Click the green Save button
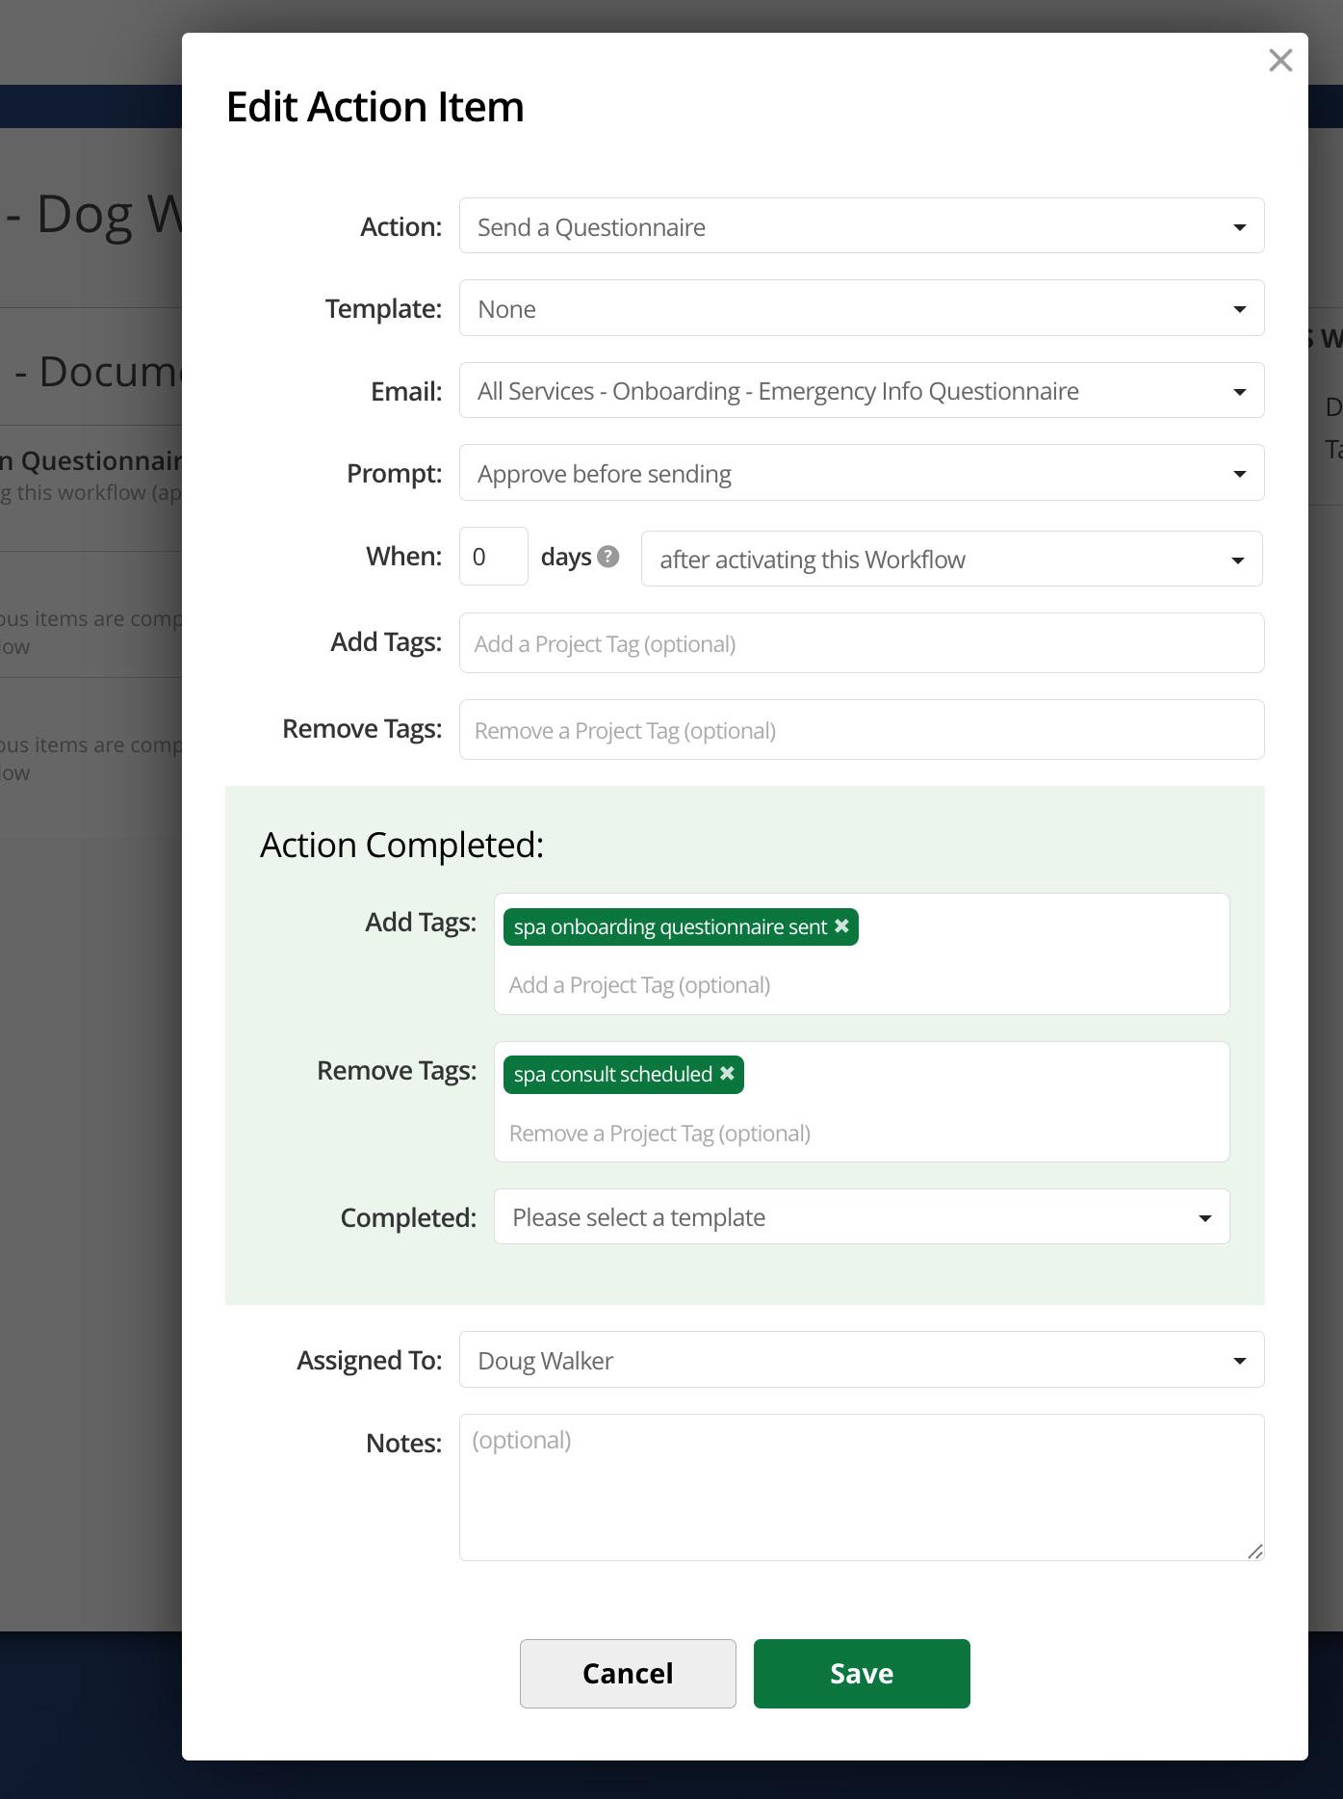 [x=861, y=1674]
